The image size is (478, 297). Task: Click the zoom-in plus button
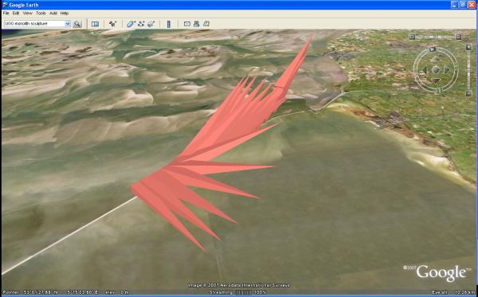pyautogui.click(x=469, y=47)
